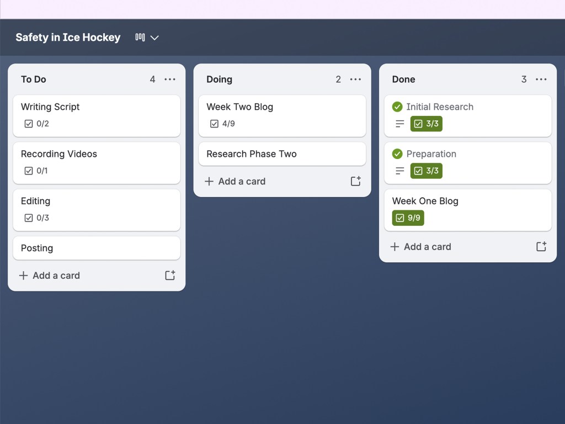Create card from template in Done list
Image resolution: width=565 pixels, height=424 pixels.
[x=541, y=246]
